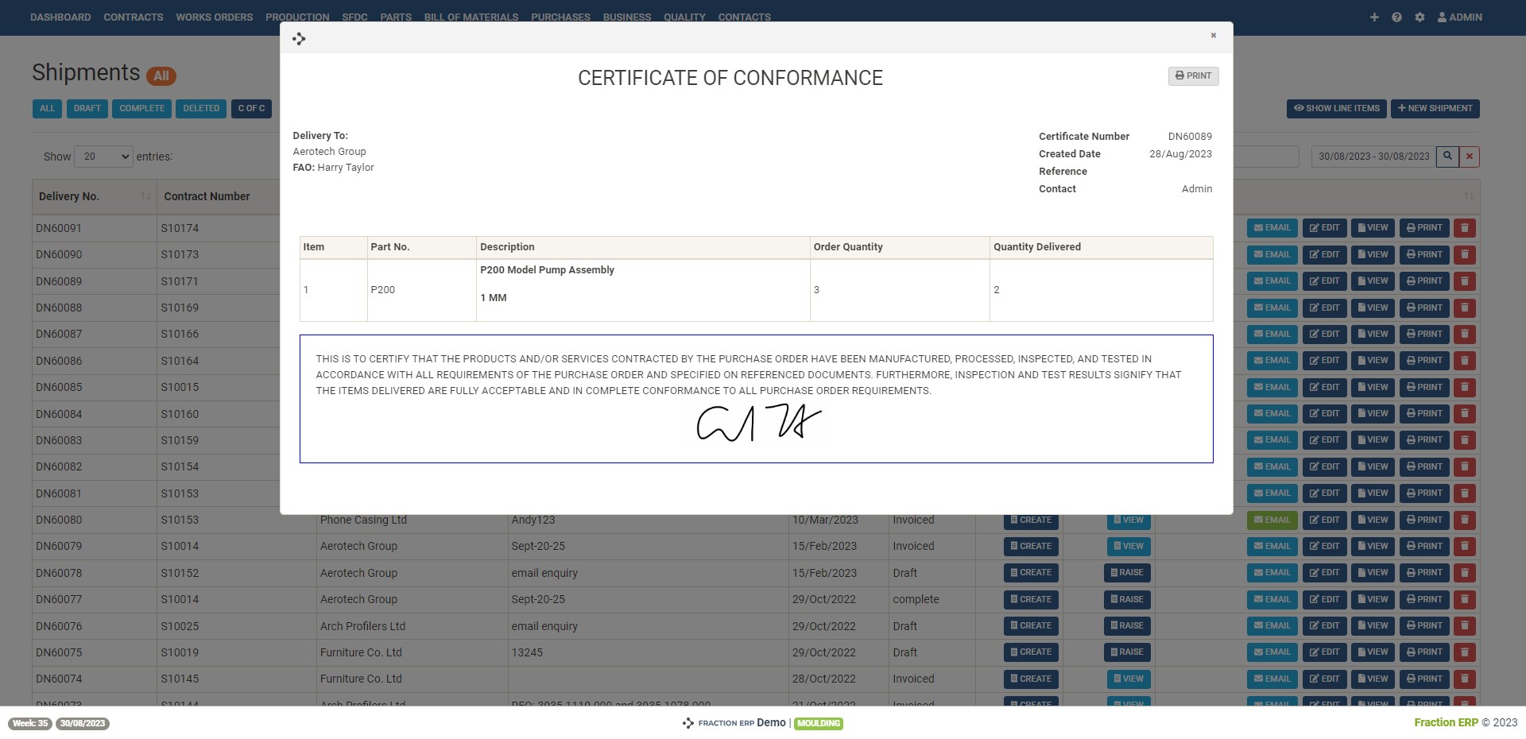1526x739 pixels.
Task: Open the BILL OF MATERIALS menu
Action: click(471, 17)
